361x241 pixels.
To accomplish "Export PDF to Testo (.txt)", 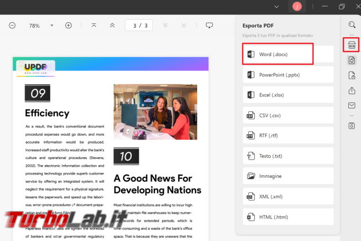I will point(288,156).
